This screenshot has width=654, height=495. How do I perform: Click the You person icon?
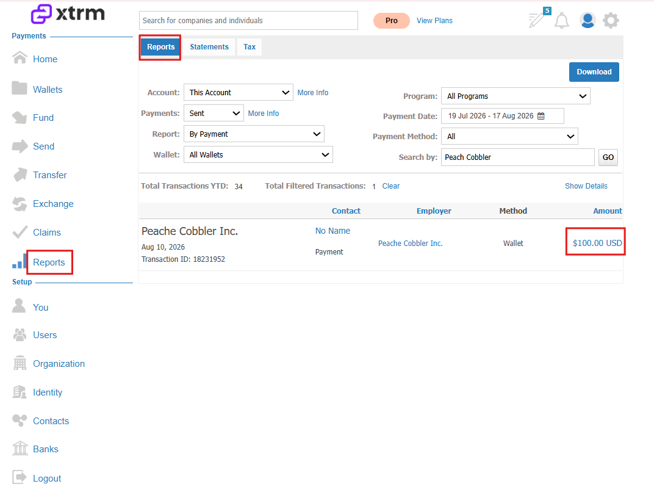(x=19, y=306)
